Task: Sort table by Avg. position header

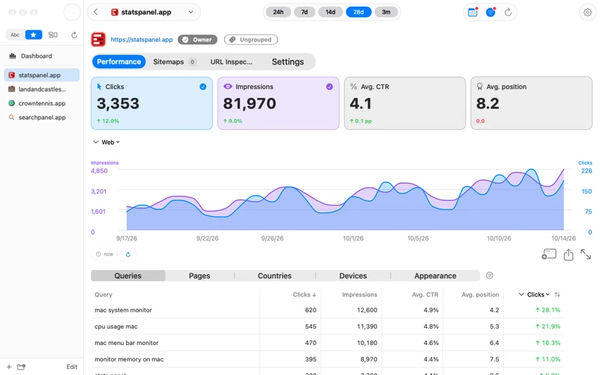Action: click(480, 294)
